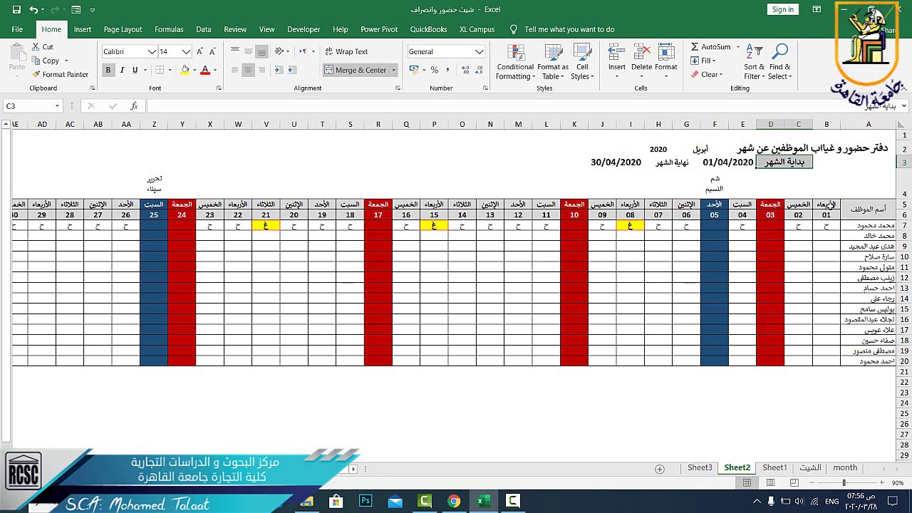Toggle center horizontal alignment

pyautogui.click(x=248, y=70)
